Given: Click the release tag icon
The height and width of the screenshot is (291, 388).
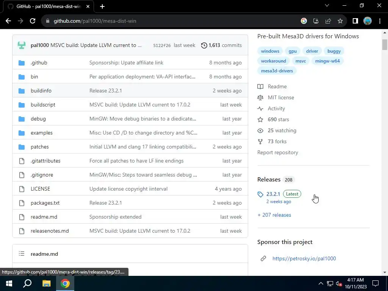Looking at the screenshot, I should click(x=260, y=194).
